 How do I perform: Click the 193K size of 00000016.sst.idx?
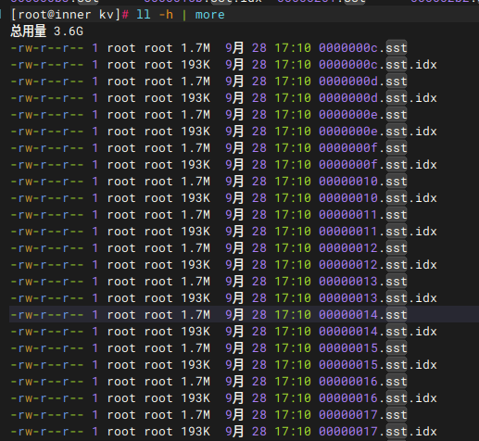tap(195, 398)
